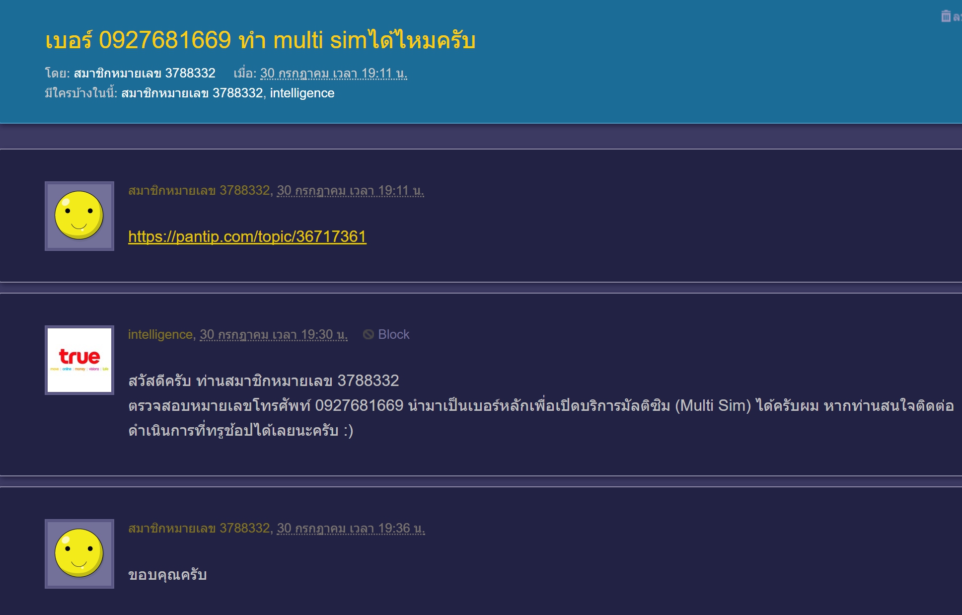Click smiley avatar on the 19:11 post
Image resolution: width=962 pixels, height=615 pixels.
79,216
